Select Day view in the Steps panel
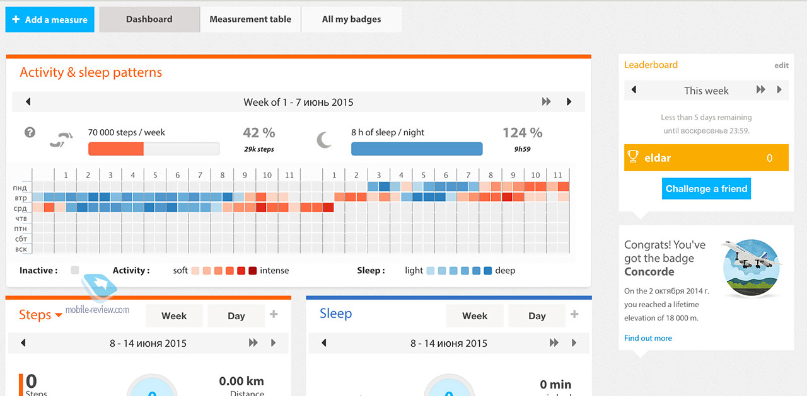The height and width of the screenshot is (396, 807). [x=236, y=316]
